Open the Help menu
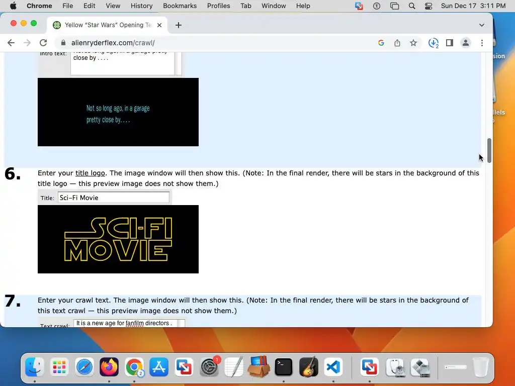This screenshot has height=386, width=515. tap(303, 6)
